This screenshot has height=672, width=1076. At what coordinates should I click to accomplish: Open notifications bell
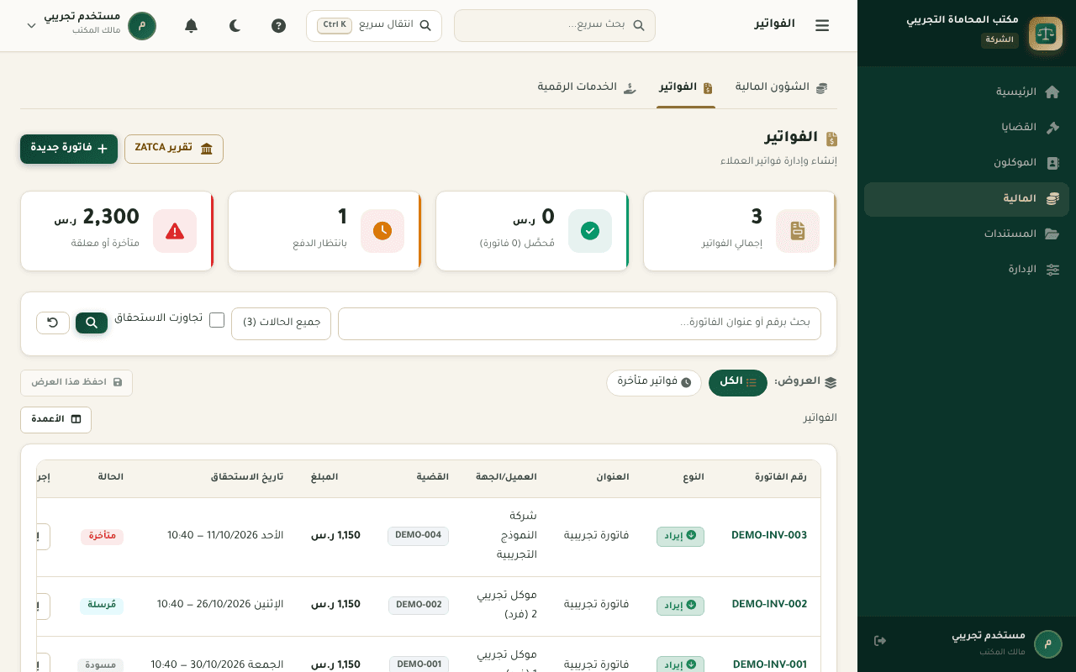click(192, 25)
